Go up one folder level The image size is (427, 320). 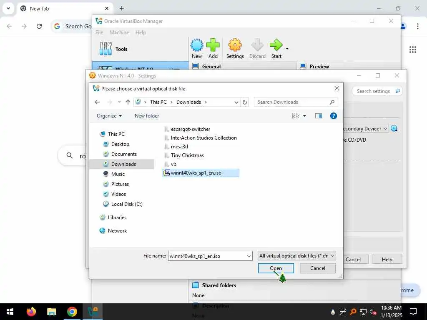click(128, 102)
